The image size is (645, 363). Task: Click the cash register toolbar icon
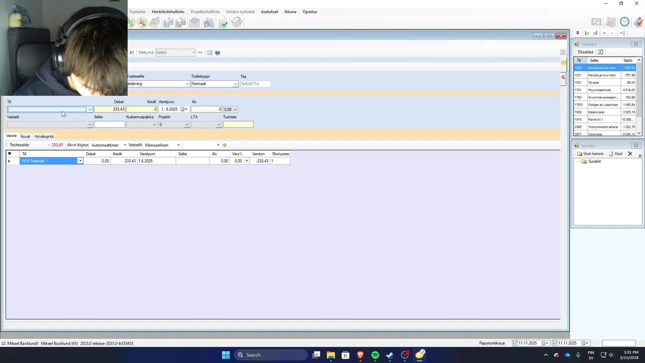click(x=155, y=22)
